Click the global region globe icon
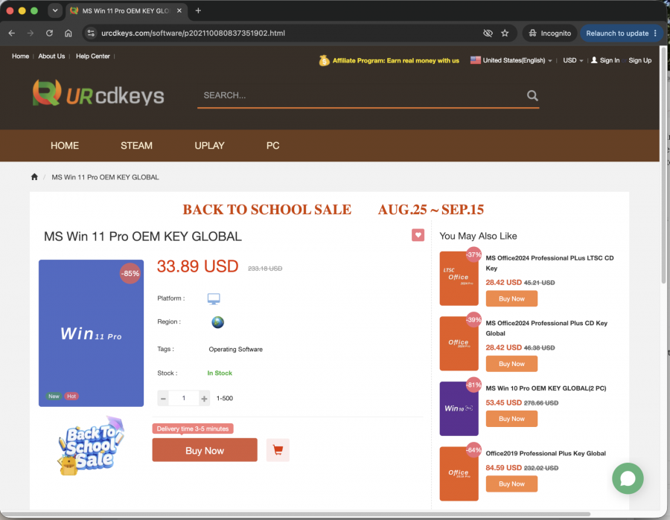 pos(217,322)
